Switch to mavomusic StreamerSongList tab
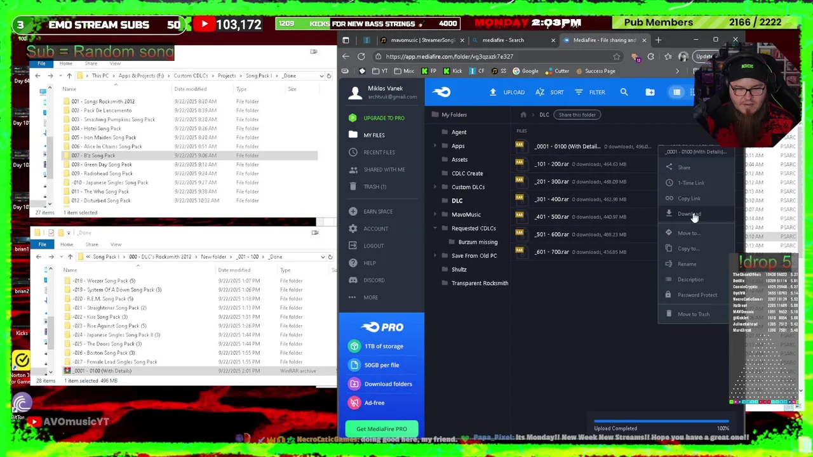Image resolution: width=813 pixels, height=457 pixels. [421, 40]
